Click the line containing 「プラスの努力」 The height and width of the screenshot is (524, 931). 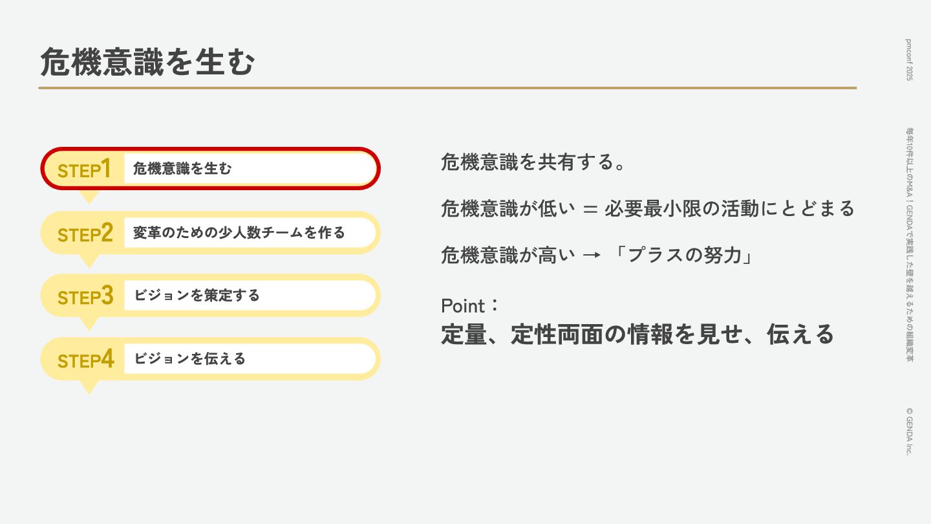tap(597, 256)
